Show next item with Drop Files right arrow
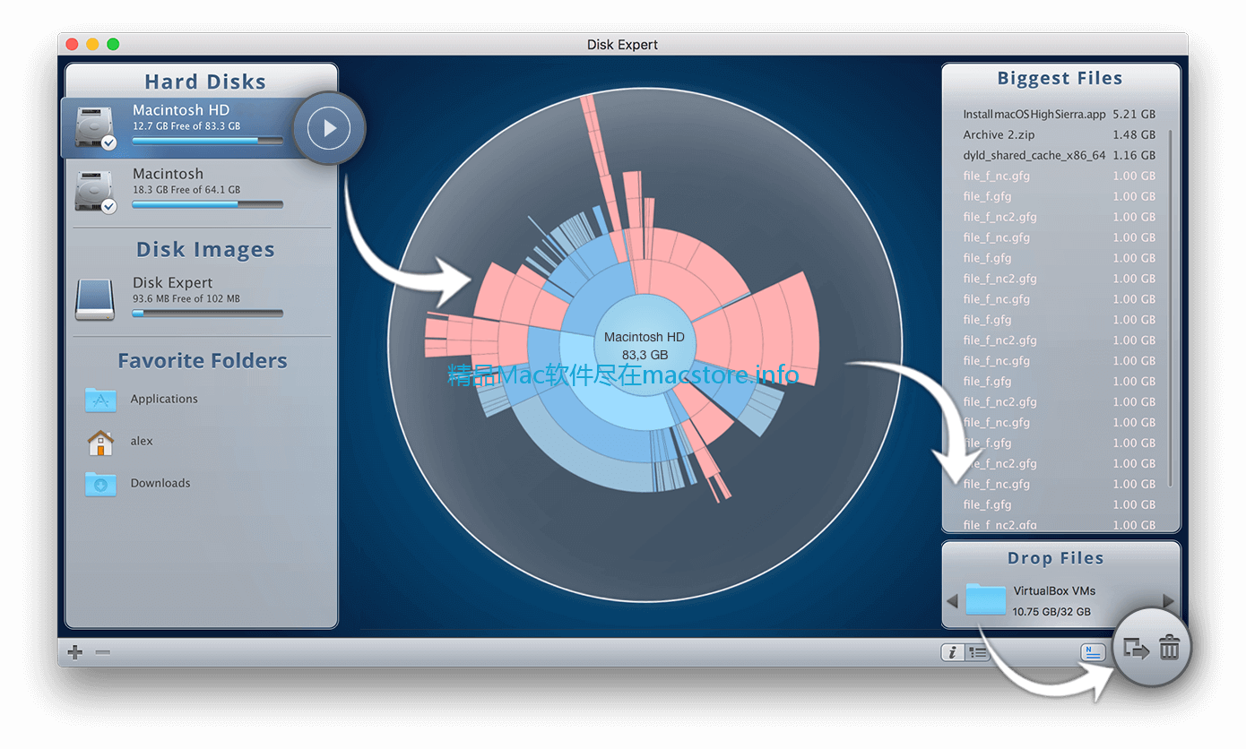This screenshot has height=749, width=1246. click(1168, 601)
